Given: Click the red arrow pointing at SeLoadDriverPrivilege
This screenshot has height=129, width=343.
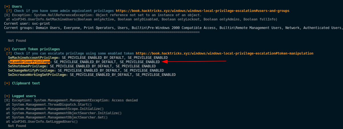Looking at the screenshot, I should (x=194, y=61).
